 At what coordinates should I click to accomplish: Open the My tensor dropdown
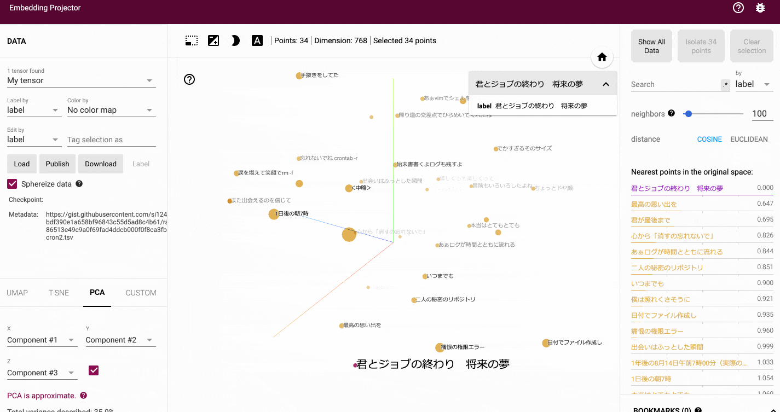tap(81, 79)
